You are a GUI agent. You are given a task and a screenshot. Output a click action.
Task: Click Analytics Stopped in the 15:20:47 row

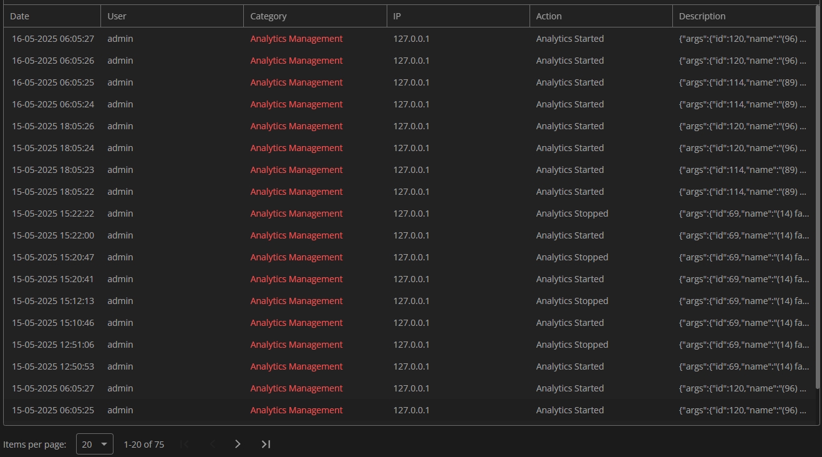[572, 257]
